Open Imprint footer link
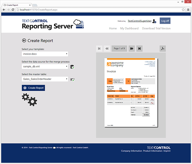The width and height of the screenshot is (192, 164). [x=167, y=151]
